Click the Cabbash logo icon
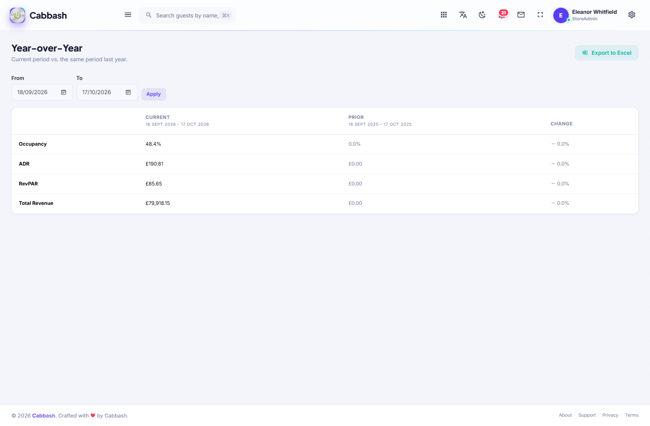650x426 pixels. (x=17, y=15)
